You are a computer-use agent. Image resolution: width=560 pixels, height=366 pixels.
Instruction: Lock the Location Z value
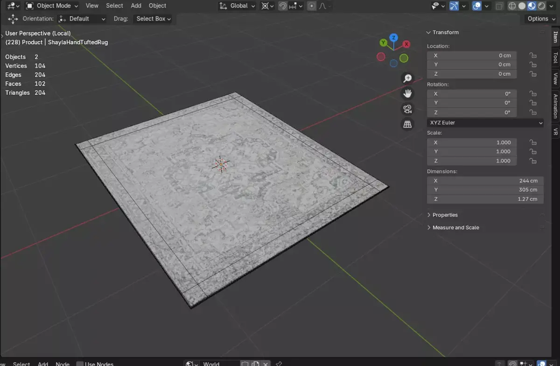click(x=532, y=74)
